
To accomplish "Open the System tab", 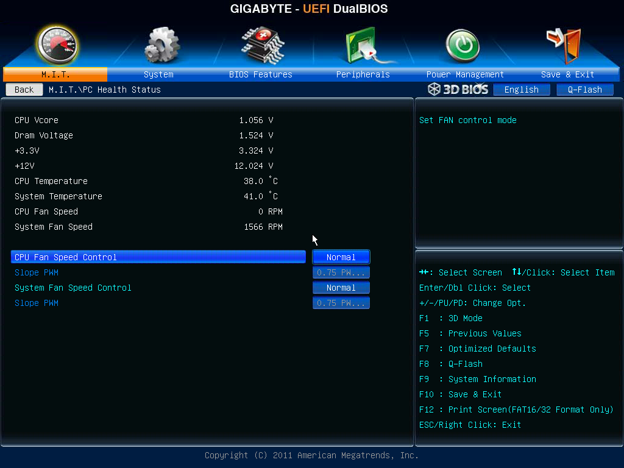I will click(158, 74).
